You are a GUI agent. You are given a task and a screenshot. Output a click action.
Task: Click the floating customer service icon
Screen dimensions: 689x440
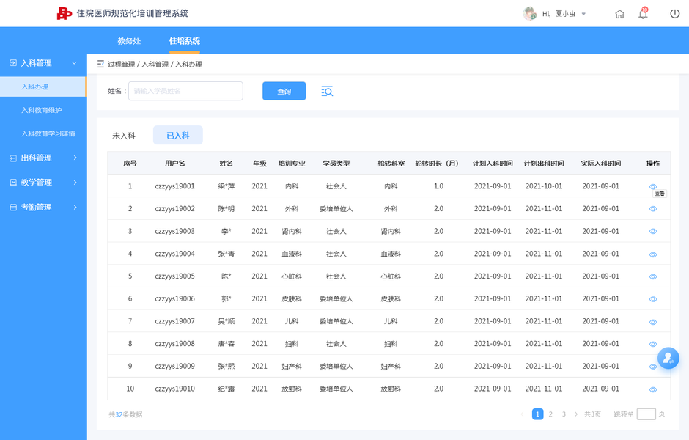pos(668,358)
